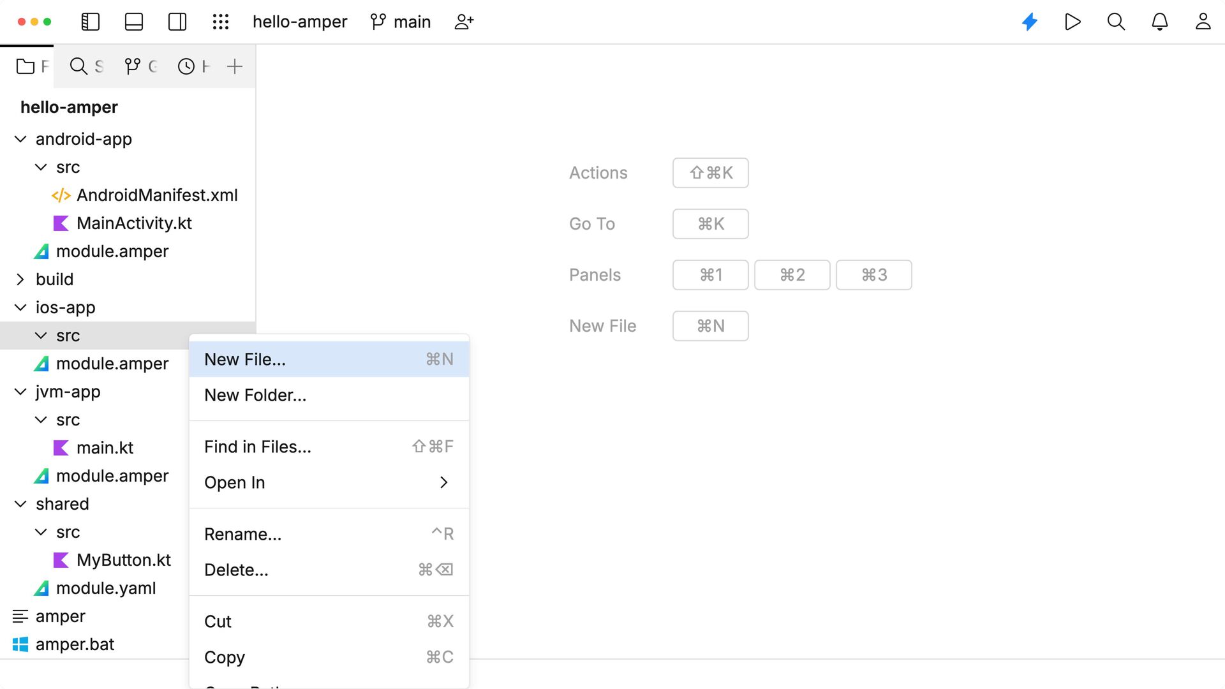Click the XML icon beside AndroidManifest.xml

61,195
